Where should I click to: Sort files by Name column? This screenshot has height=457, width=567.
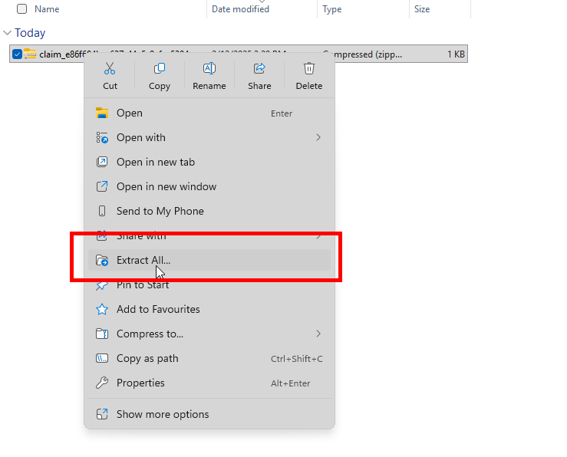point(47,9)
